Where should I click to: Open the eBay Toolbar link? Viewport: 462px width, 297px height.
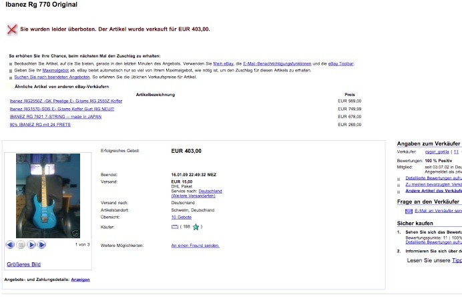(x=340, y=63)
